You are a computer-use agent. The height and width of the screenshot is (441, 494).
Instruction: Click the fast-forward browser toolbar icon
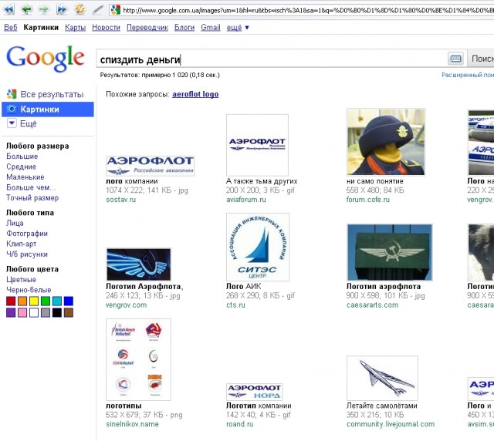click(62, 9)
